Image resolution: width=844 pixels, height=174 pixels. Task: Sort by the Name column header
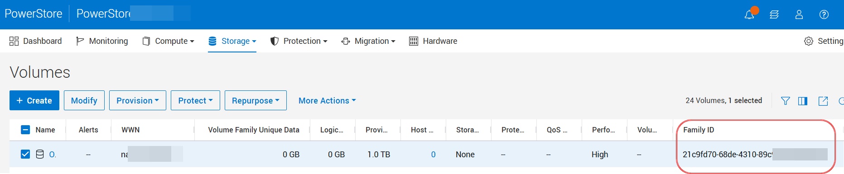pyautogui.click(x=45, y=130)
